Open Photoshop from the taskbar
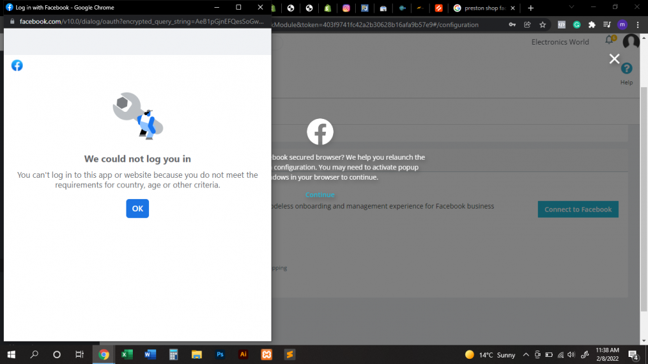 coord(220,354)
